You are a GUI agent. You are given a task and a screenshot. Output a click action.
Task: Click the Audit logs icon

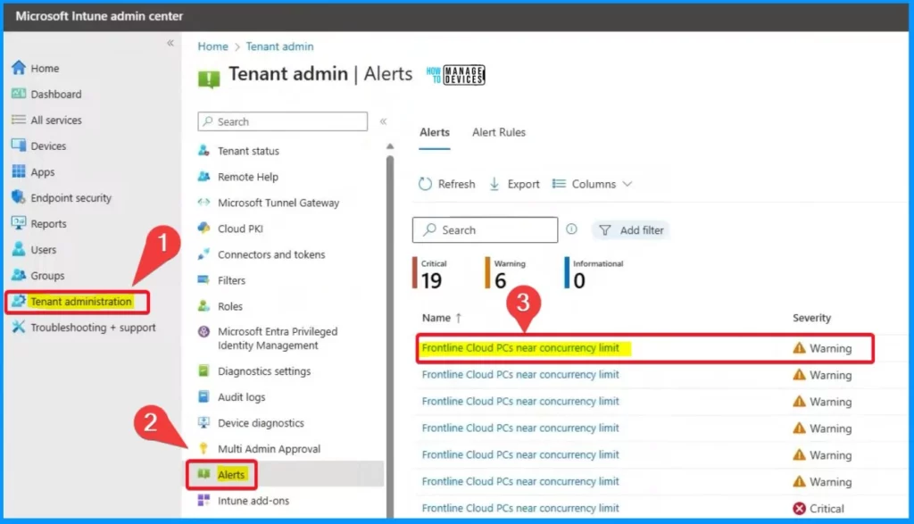(204, 396)
